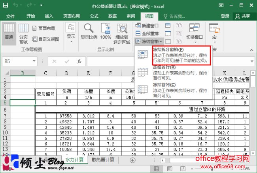Collapse the ribbon with chevron
The image size is (257, 173).
251,50
